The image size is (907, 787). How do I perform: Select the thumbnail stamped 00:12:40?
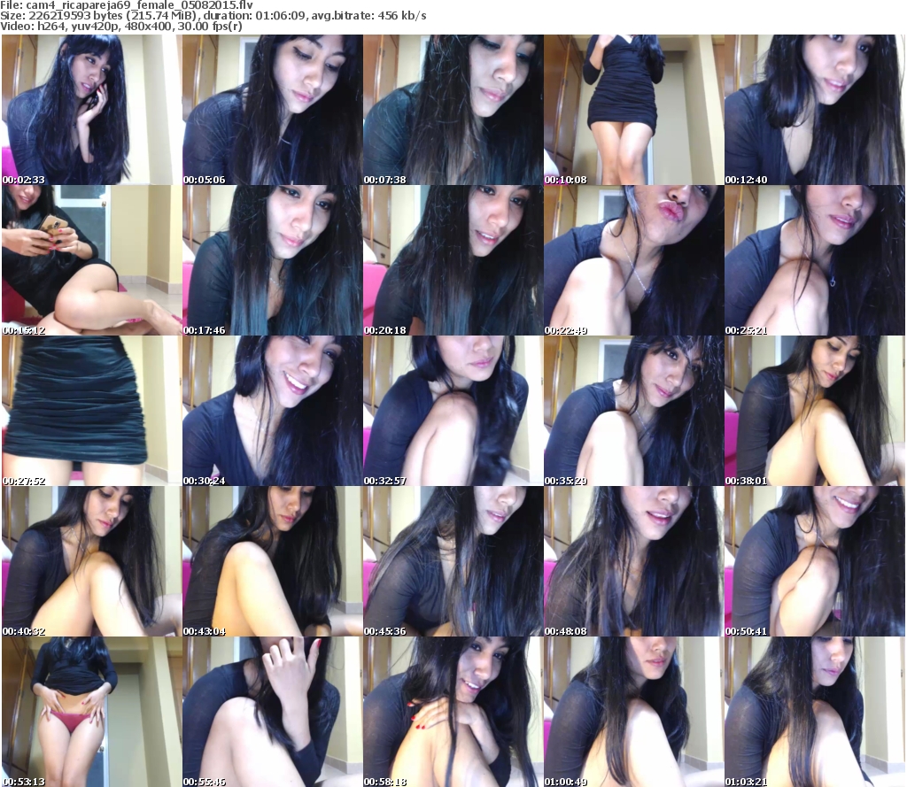tap(815, 110)
